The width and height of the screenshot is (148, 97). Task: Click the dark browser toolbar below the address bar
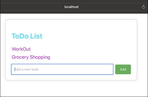[74, 12]
